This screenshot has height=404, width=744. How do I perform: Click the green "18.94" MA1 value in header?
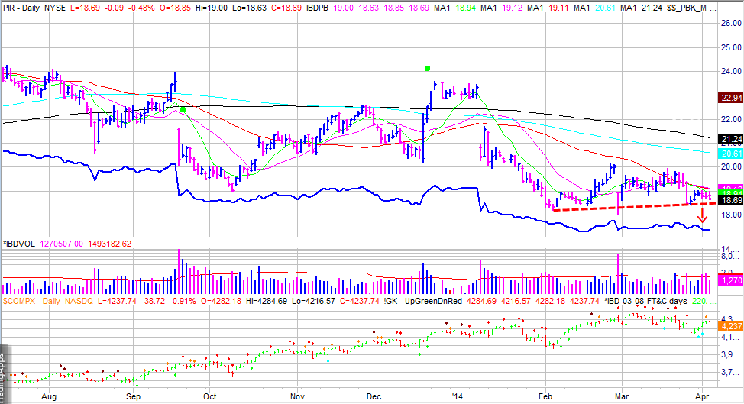[465, 8]
